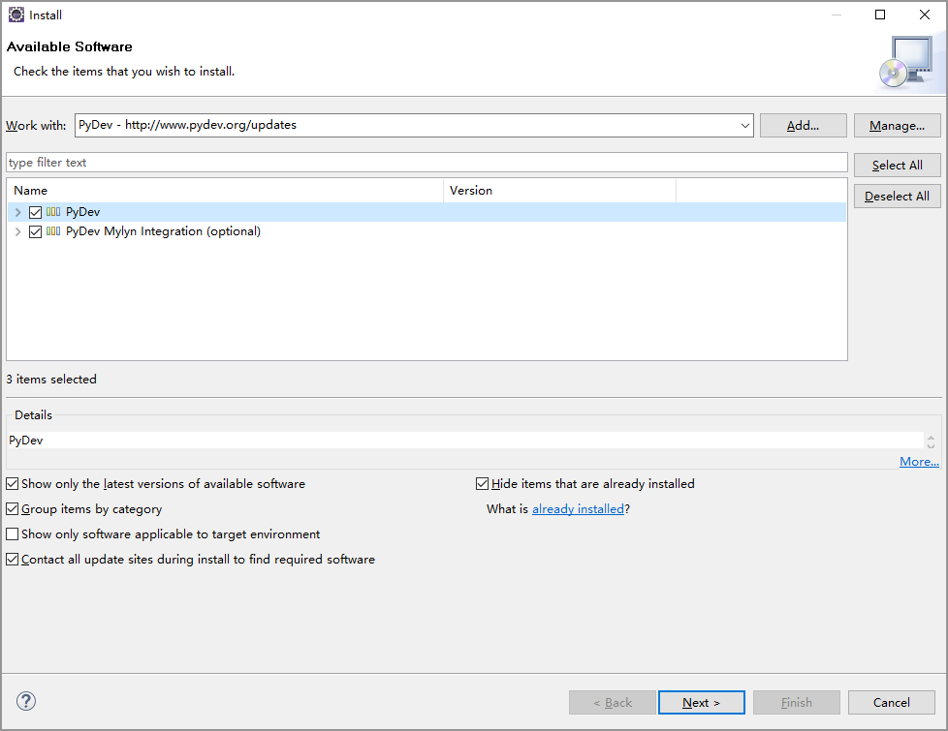This screenshot has height=731, width=948.
Task: Click the Details scroll up arrow
Action: pos(932,438)
